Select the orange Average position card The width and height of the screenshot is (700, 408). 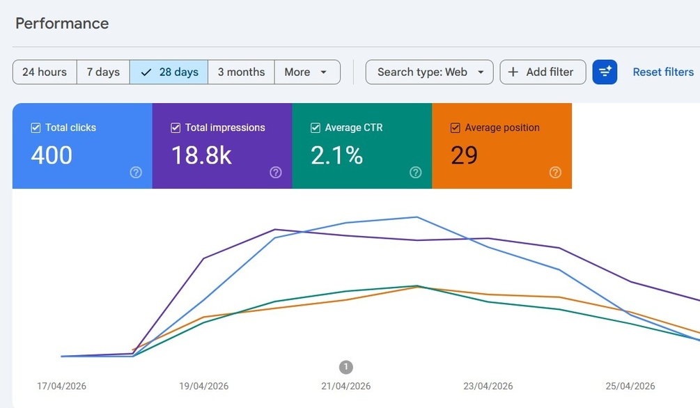tap(501, 146)
